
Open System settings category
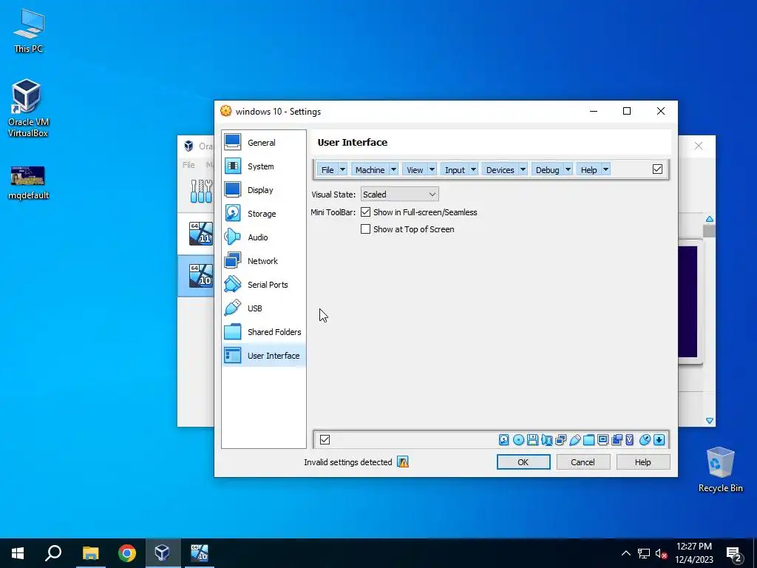coord(264,166)
